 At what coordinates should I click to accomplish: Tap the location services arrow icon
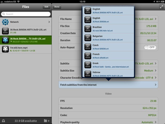154,2
